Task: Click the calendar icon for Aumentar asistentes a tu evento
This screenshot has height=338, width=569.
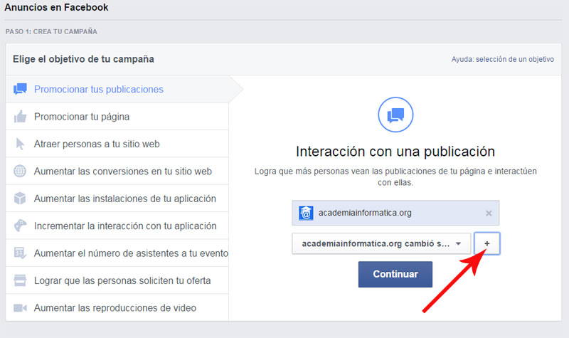Action: point(20,253)
